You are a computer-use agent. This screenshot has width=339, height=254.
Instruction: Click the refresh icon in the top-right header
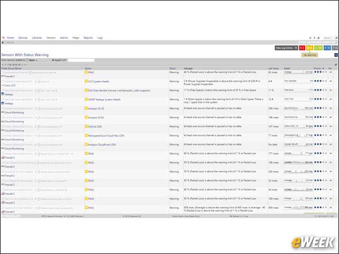click(310, 38)
